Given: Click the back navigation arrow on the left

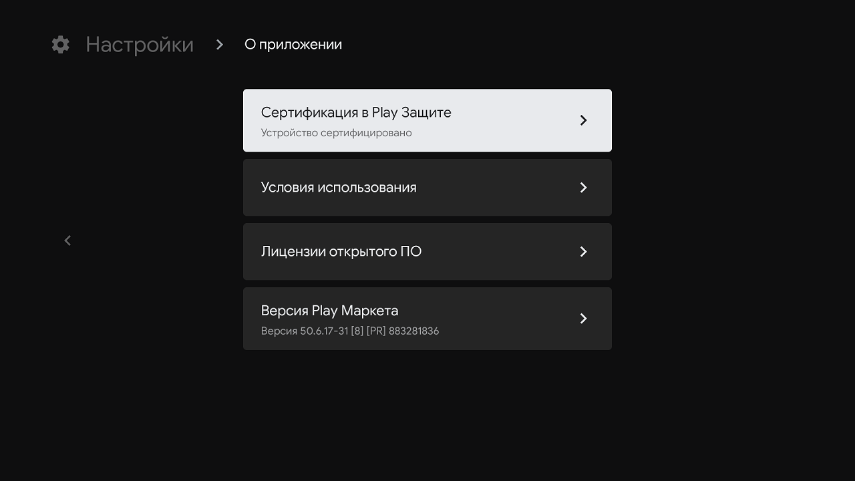Looking at the screenshot, I should 67,240.
